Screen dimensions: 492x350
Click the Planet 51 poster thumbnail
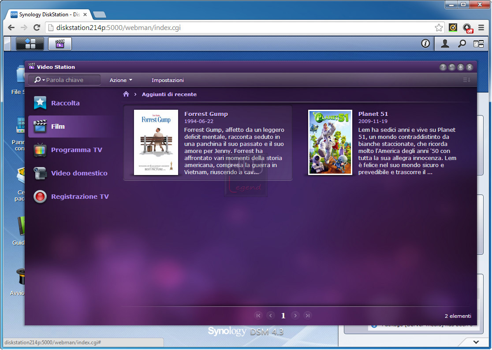[x=330, y=142]
